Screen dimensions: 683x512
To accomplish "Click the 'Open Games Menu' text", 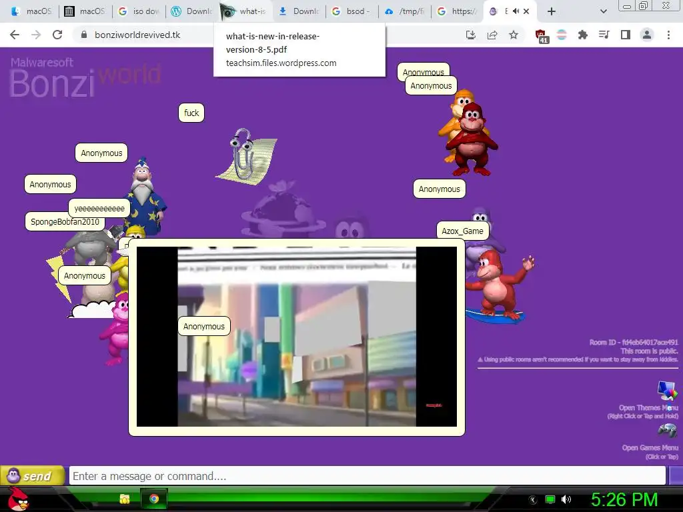I will [650, 448].
